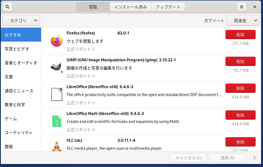Viewport: 263px width, 167px height.
Task: Select the おすすめ category
Action: click(x=21, y=35)
